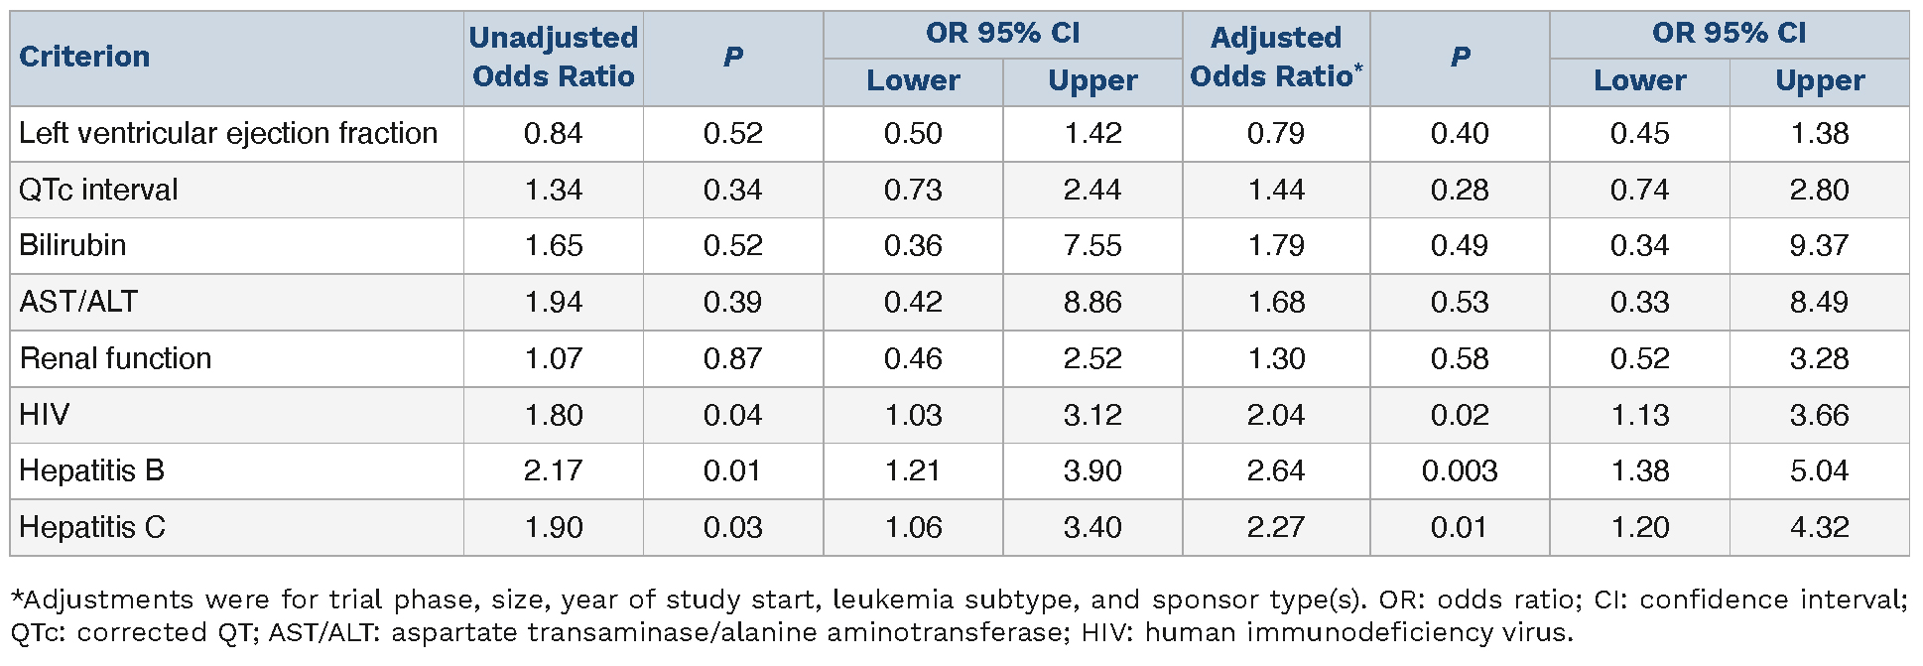Select the Renal function row label
Screen dimensions: 1923x666
tap(115, 358)
